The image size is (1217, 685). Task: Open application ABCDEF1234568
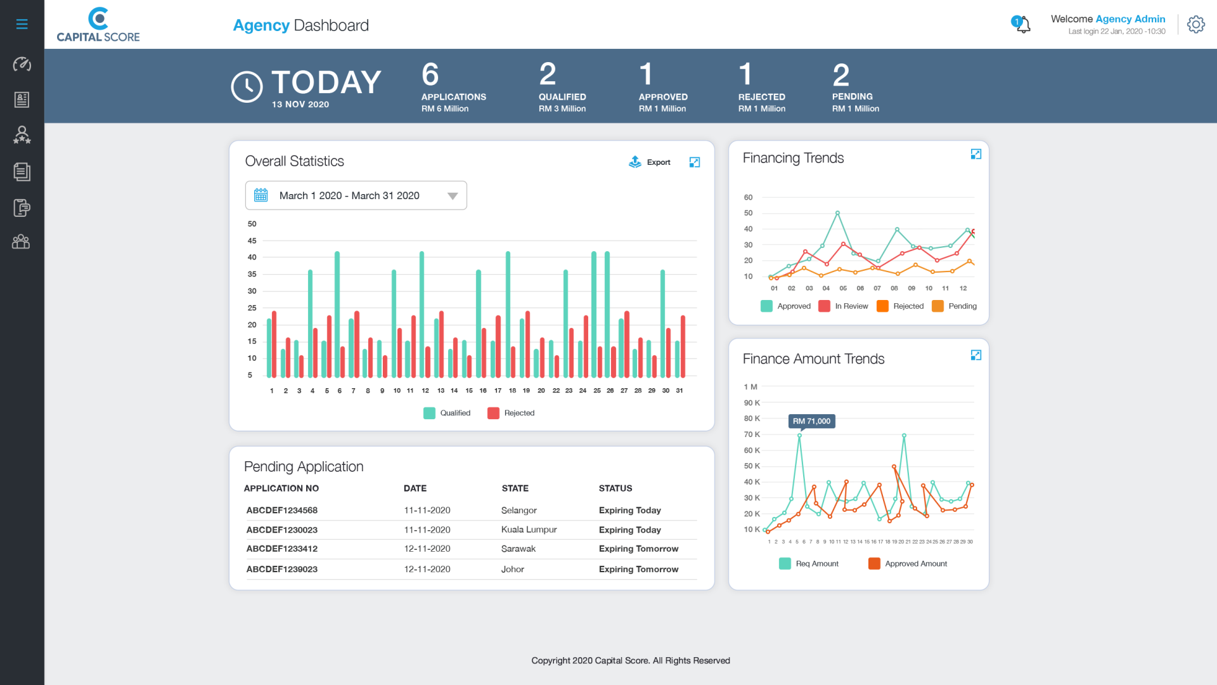281,510
